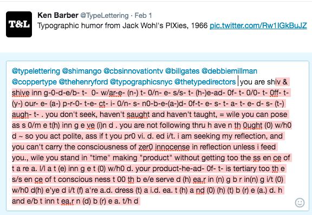Image resolution: width=312 pixels, height=215 pixels.
Task: Click the @typographicsnyc mention
Action: (x=141, y=82)
